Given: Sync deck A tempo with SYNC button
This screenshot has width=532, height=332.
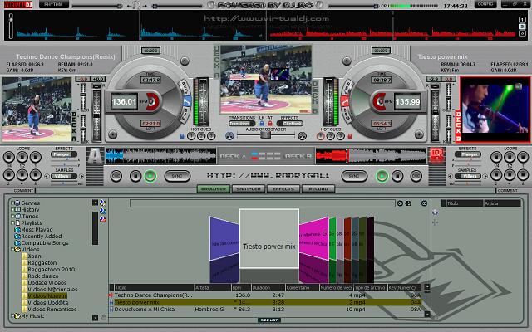Looking at the screenshot, I should click(x=177, y=176).
